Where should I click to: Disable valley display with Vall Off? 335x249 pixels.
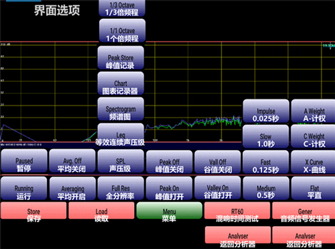click(218, 162)
